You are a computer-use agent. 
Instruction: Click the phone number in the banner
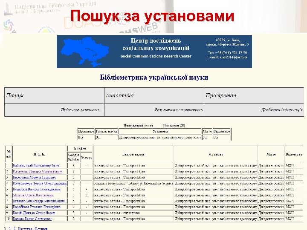[x=228, y=53]
